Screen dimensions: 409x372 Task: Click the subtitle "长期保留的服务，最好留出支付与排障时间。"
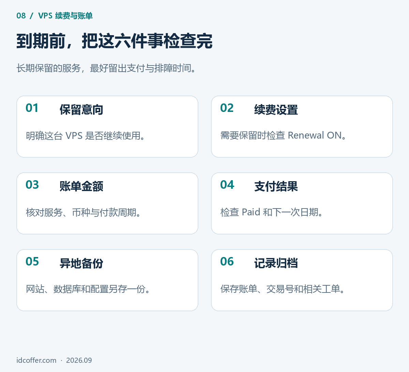tap(107, 68)
